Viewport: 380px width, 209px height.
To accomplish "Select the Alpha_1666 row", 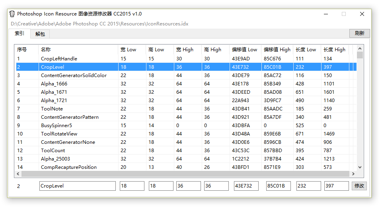I will click(185, 84).
